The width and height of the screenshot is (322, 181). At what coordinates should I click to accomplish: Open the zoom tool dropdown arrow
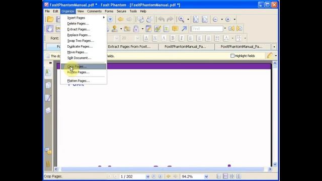(188, 19)
